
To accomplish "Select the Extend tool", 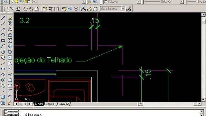I will point(10,74).
